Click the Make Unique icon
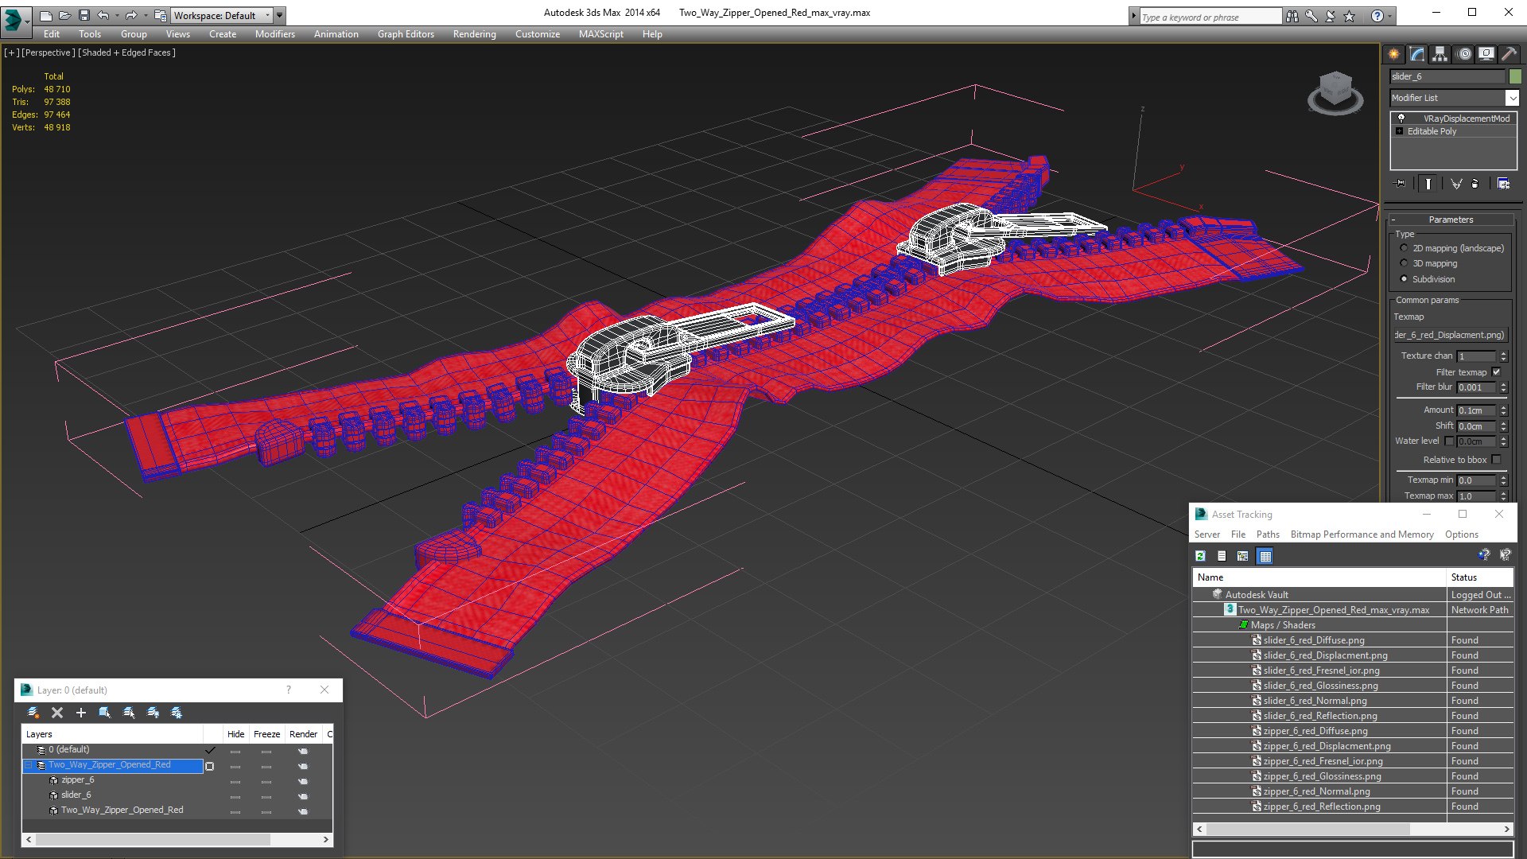This screenshot has width=1527, height=859. [1456, 184]
